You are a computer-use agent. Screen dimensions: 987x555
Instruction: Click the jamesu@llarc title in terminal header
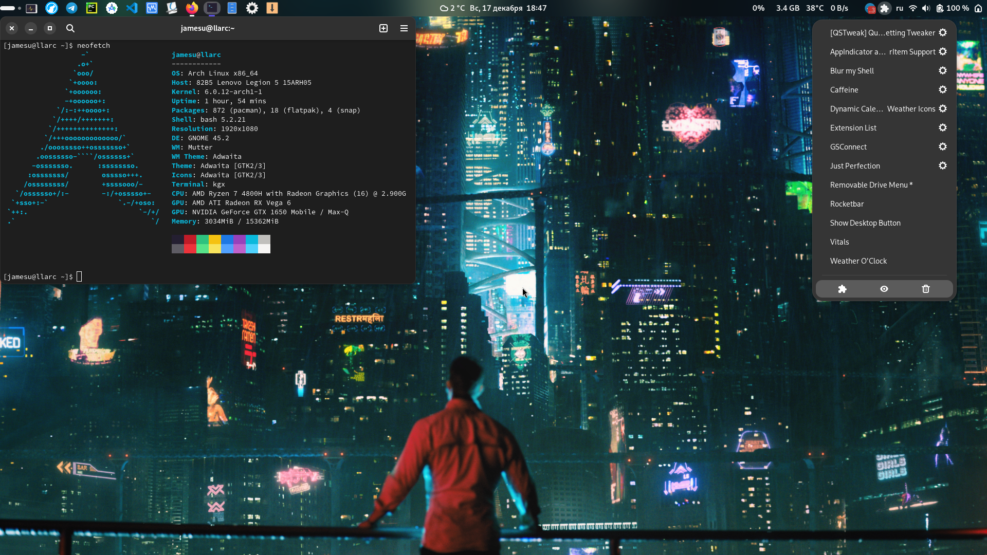pyautogui.click(x=208, y=28)
